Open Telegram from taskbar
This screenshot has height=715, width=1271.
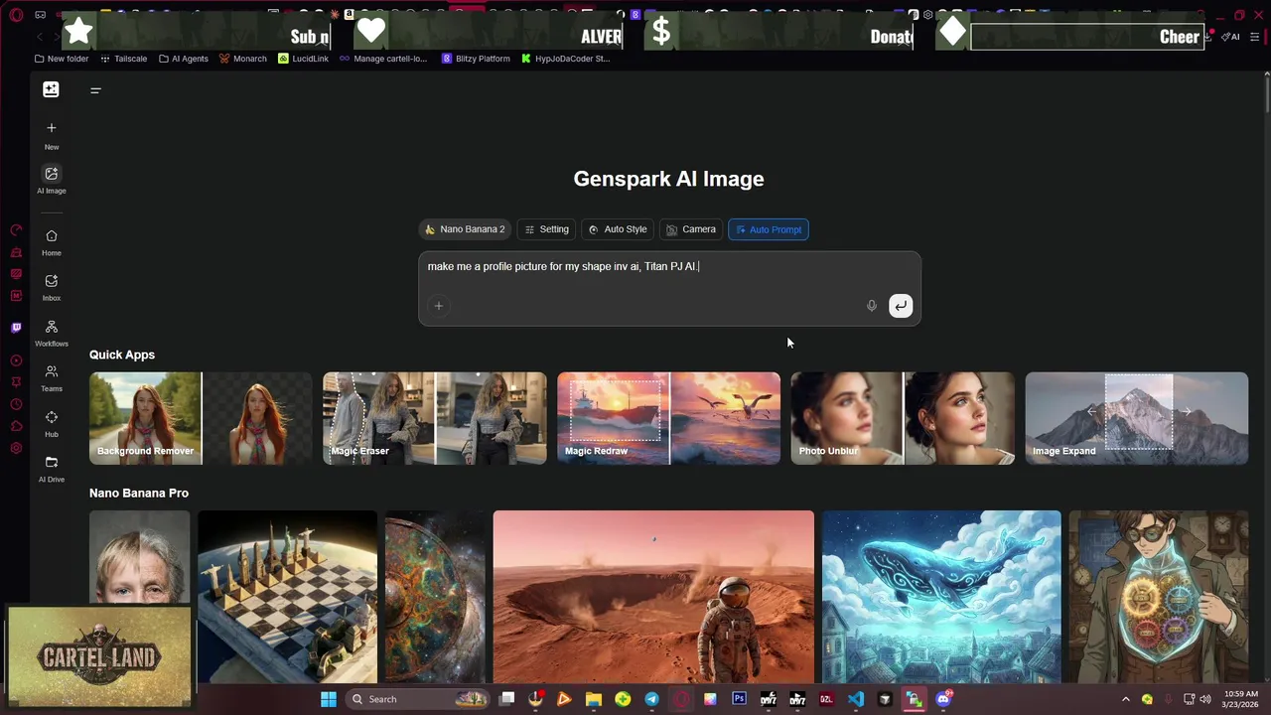(651, 699)
